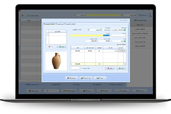Click the sale price field showing 1,000,000

[91, 41]
